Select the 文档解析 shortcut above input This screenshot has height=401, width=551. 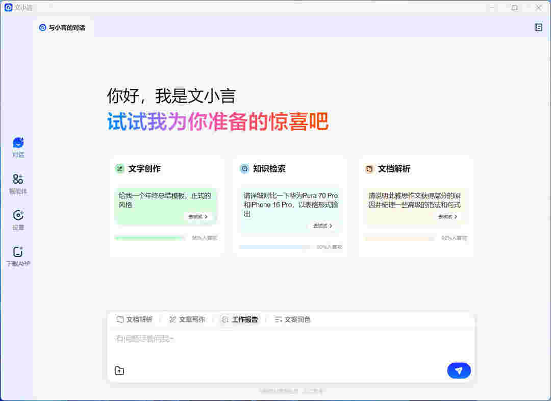point(134,319)
